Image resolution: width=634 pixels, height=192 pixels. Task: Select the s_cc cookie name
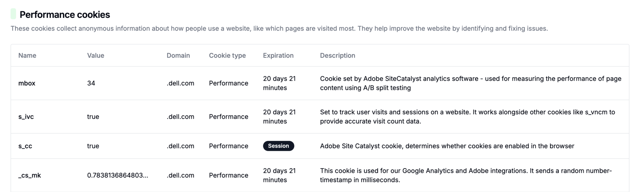pos(25,146)
